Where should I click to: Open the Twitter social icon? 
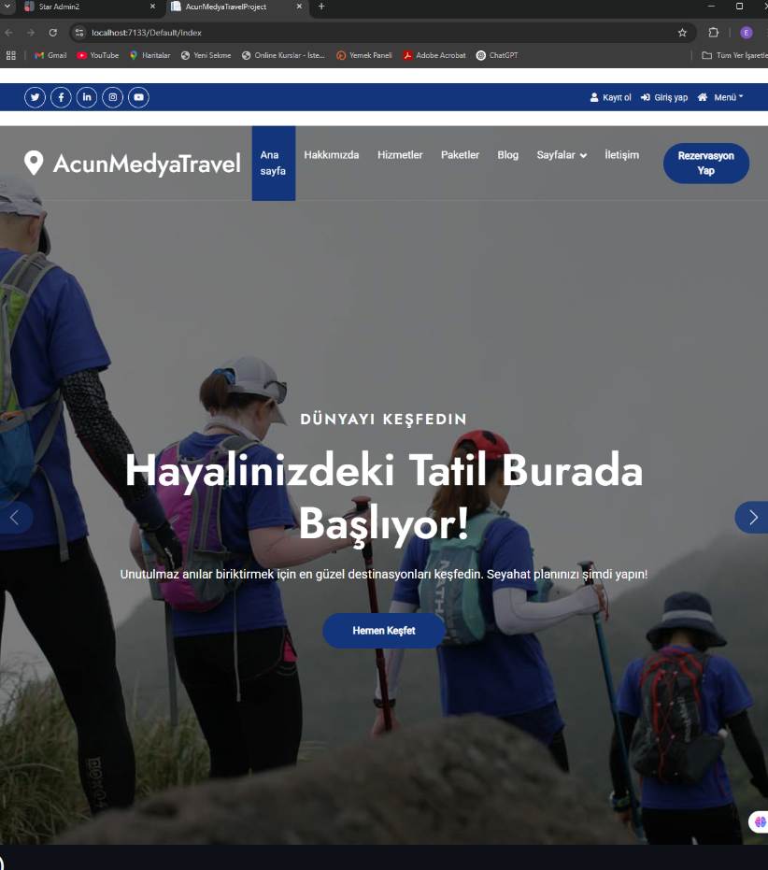35,97
